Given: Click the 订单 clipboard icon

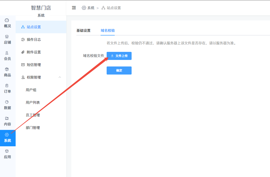Looking at the screenshot, I should point(7,86).
